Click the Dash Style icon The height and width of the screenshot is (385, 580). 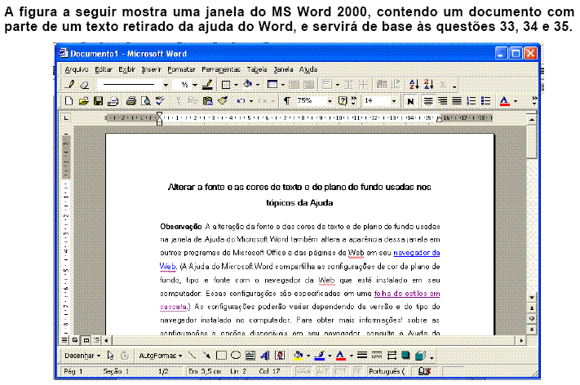click(x=377, y=356)
